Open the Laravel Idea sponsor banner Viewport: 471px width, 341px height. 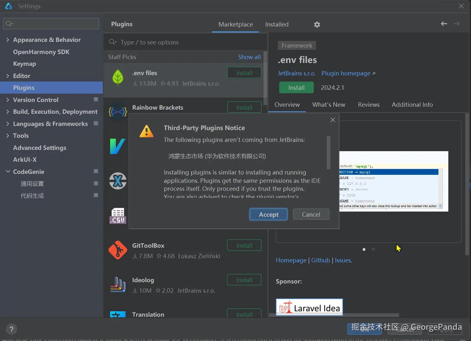click(x=309, y=307)
